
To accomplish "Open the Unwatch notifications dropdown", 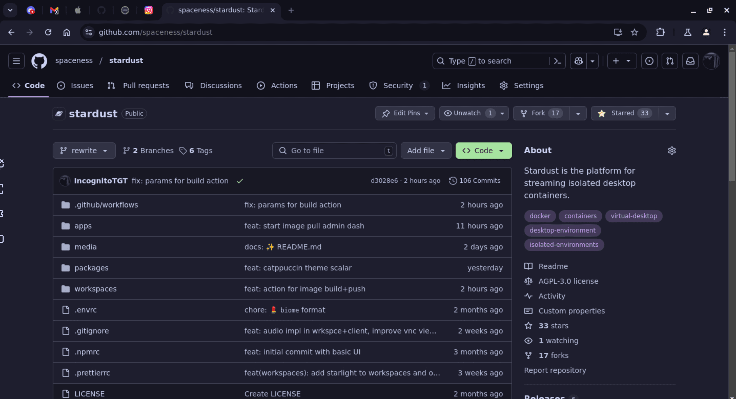I will (x=474, y=113).
